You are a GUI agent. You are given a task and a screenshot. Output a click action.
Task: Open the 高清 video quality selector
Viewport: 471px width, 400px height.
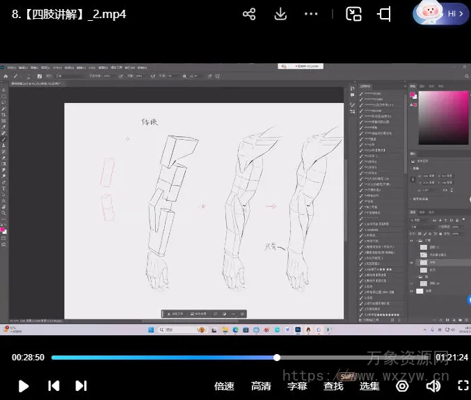coord(261,386)
